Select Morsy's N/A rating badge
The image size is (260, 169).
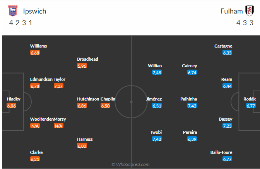pyautogui.click(x=58, y=126)
